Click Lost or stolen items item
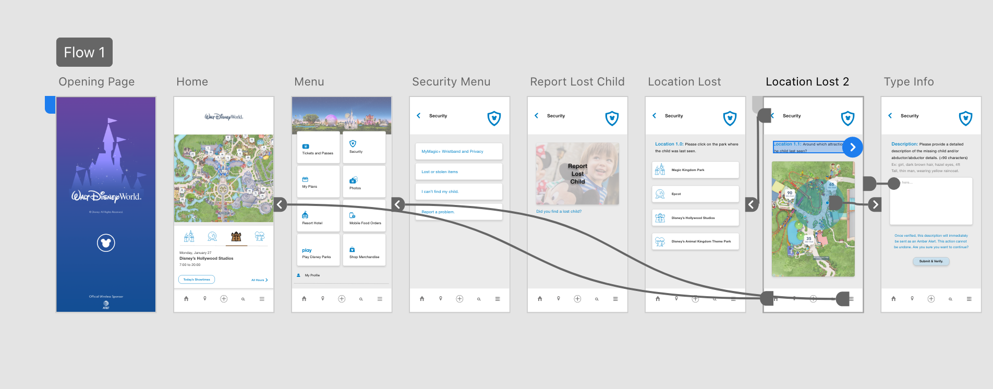The height and width of the screenshot is (389, 993). coord(459,172)
